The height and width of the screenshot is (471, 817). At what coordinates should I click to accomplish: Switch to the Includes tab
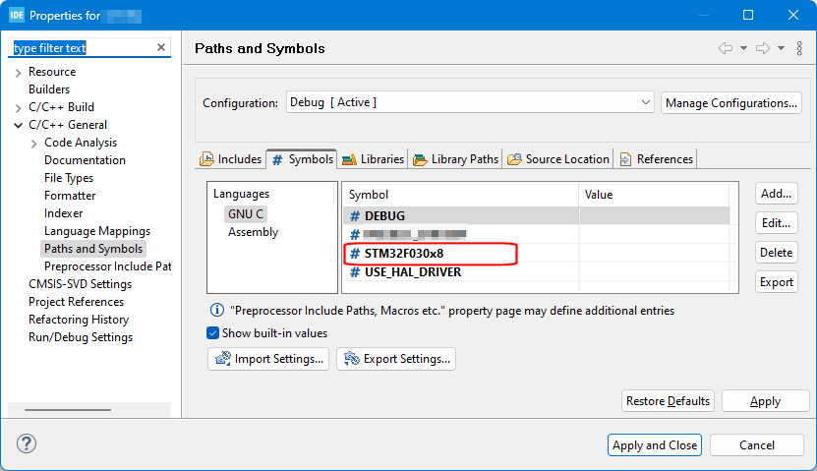pos(231,158)
